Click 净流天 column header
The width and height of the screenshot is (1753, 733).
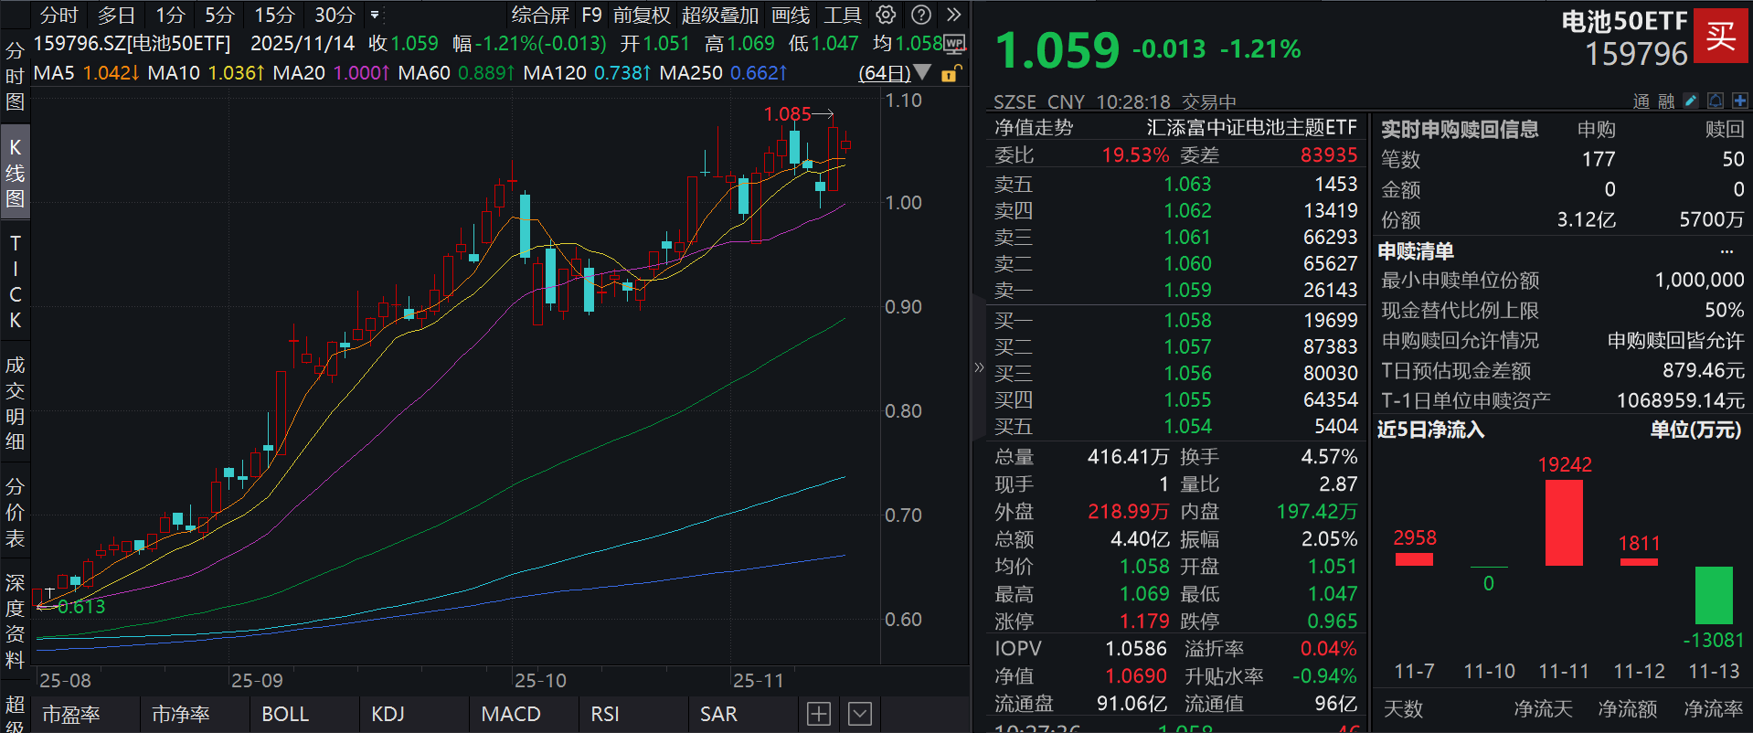click(1543, 709)
